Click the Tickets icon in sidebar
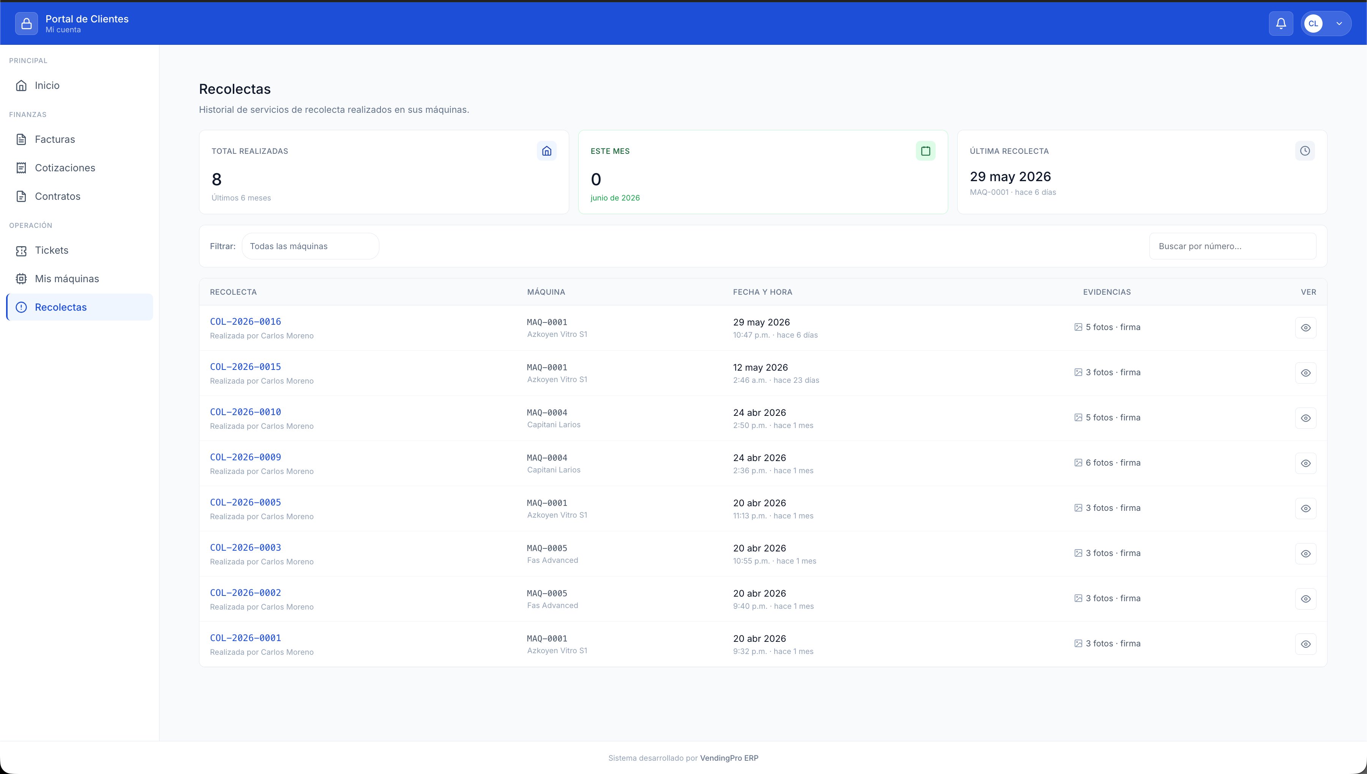Screen dimensions: 1367x774 coord(21,250)
